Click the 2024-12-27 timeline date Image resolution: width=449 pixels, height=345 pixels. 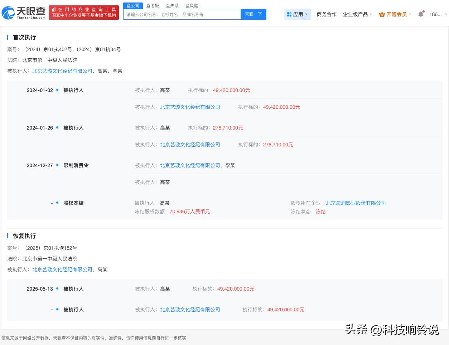40,165
